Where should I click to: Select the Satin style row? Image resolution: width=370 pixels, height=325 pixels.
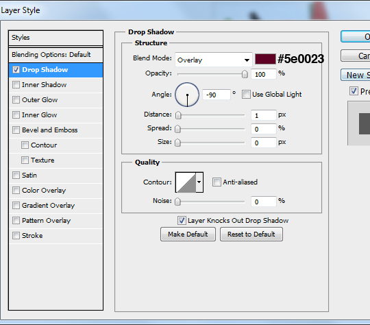(56, 176)
